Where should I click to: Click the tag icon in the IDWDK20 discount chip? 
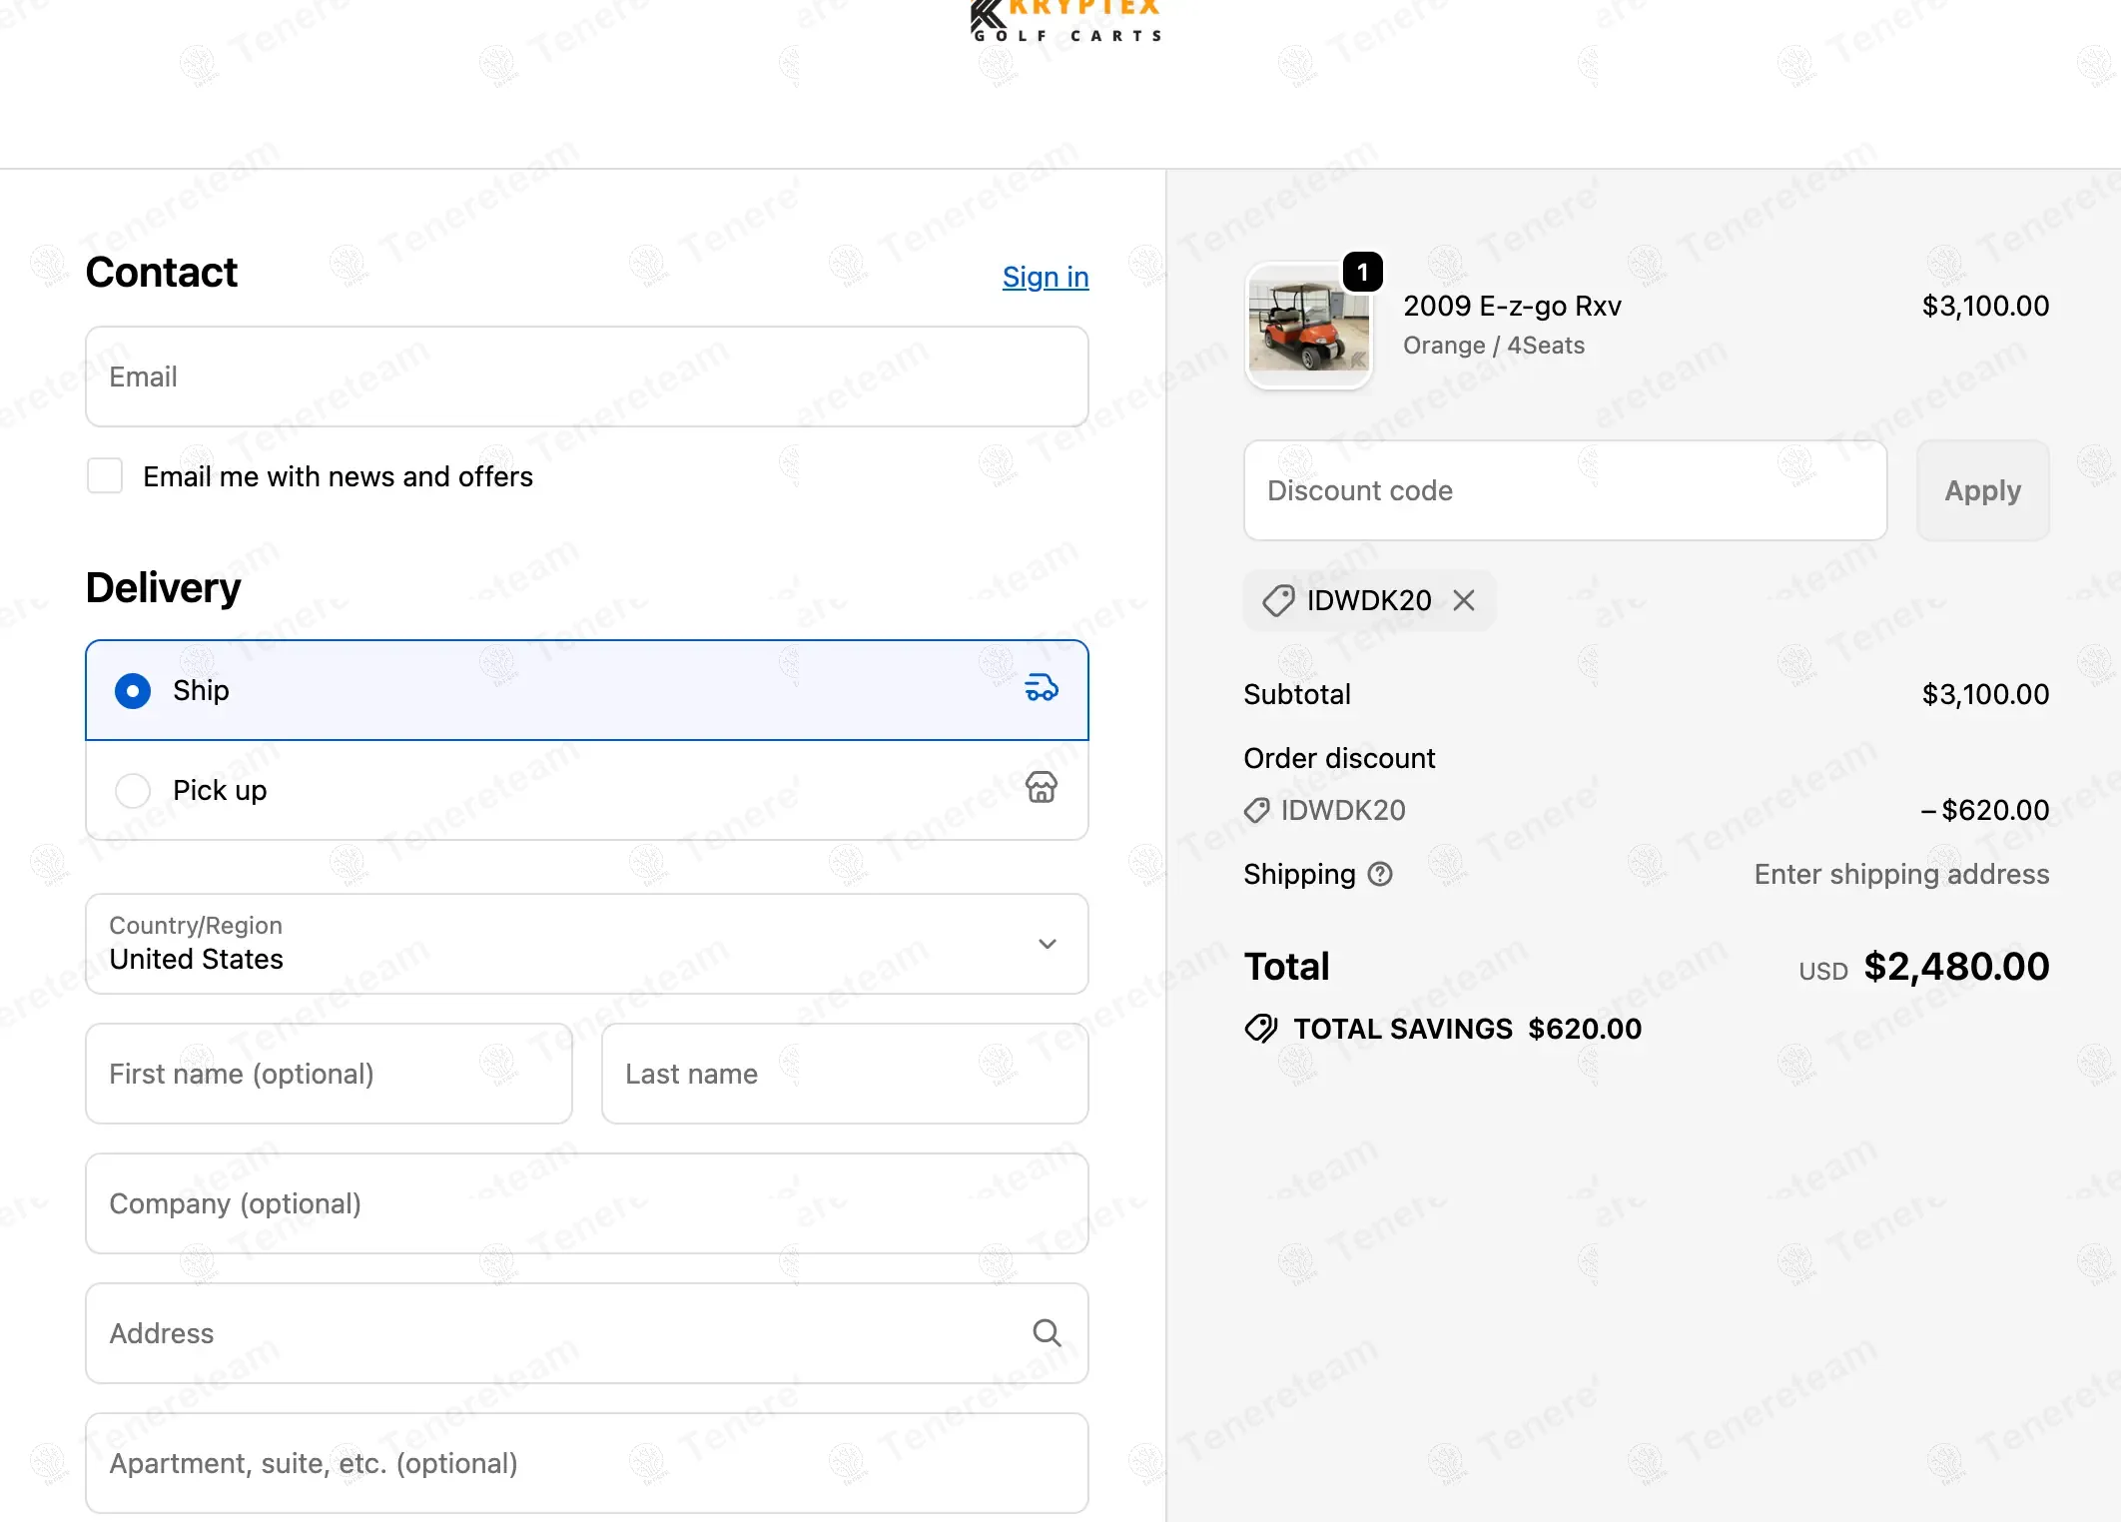pos(1278,600)
